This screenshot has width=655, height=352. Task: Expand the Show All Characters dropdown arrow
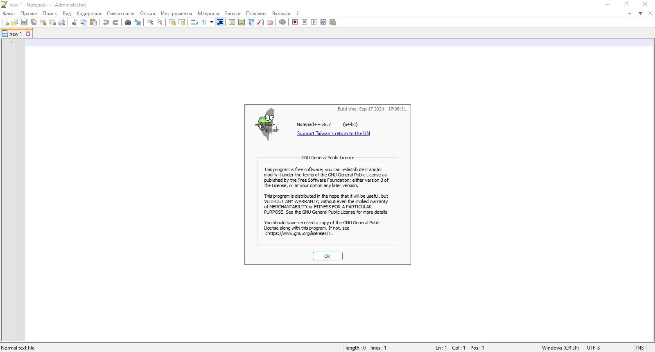click(212, 22)
